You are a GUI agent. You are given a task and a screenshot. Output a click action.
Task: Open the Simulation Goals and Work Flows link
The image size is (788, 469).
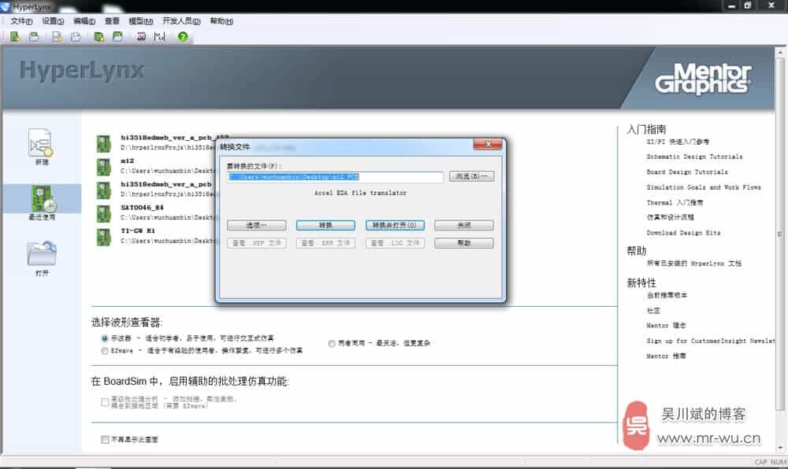(704, 187)
